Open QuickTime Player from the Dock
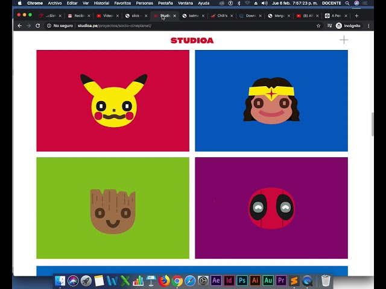The width and height of the screenshot is (386, 289). click(308, 281)
